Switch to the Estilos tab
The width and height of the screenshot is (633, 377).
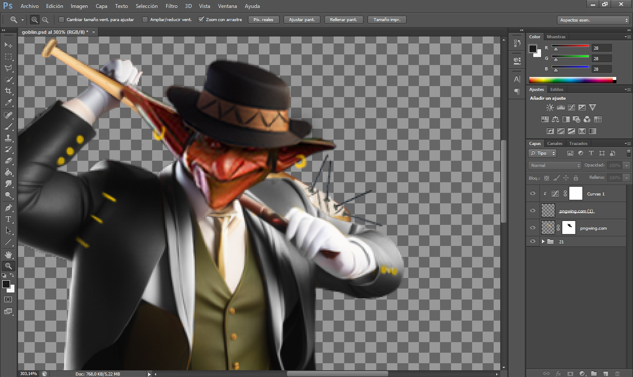[557, 89]
